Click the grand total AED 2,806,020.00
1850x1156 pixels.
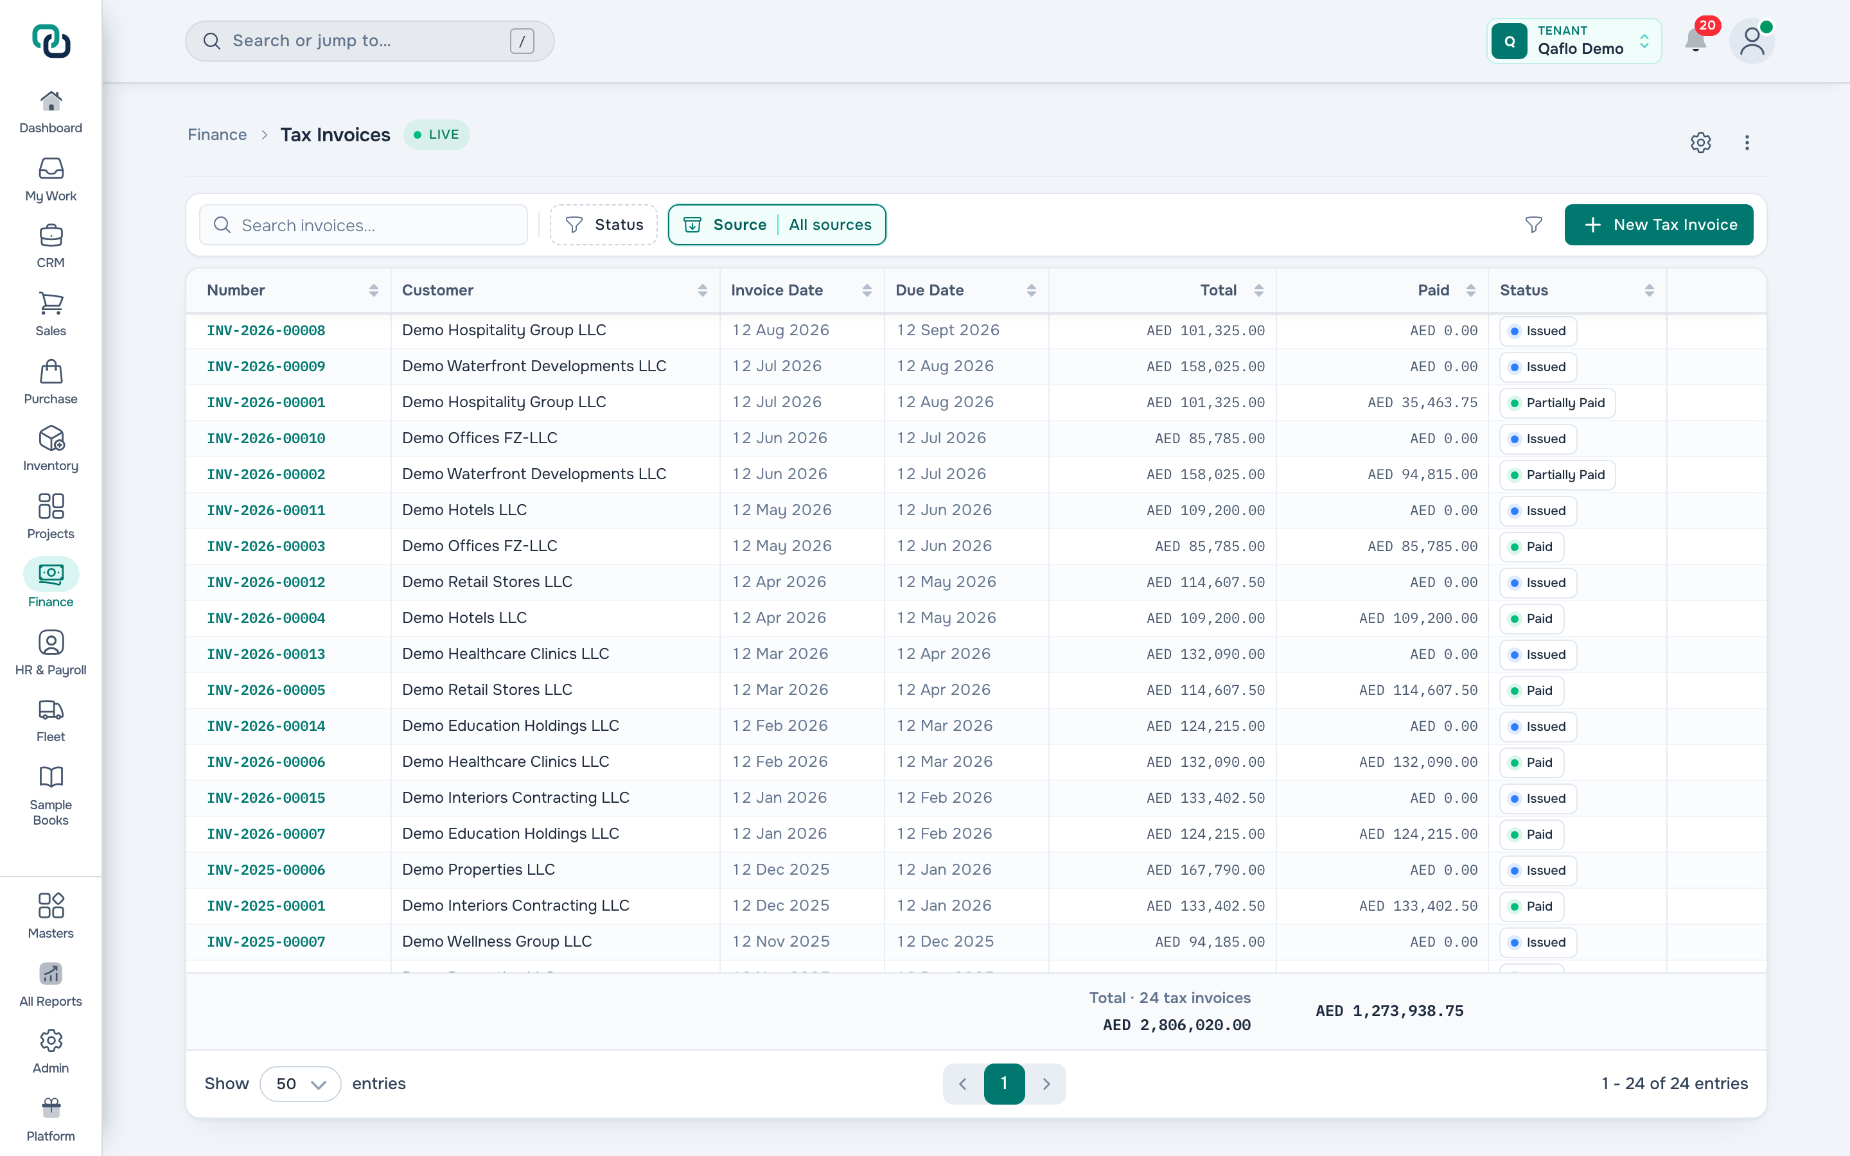coord(1177,1025)
